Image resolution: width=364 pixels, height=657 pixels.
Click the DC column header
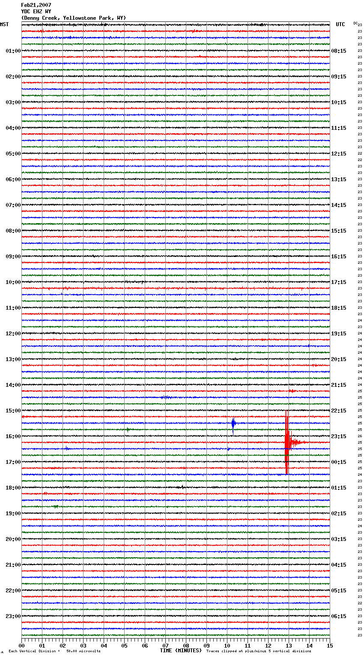pos(355,23)
